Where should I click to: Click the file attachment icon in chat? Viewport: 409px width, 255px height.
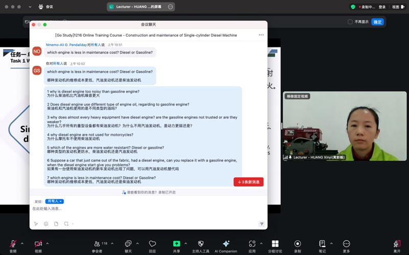pyautogui.click(x=56, y=224)
